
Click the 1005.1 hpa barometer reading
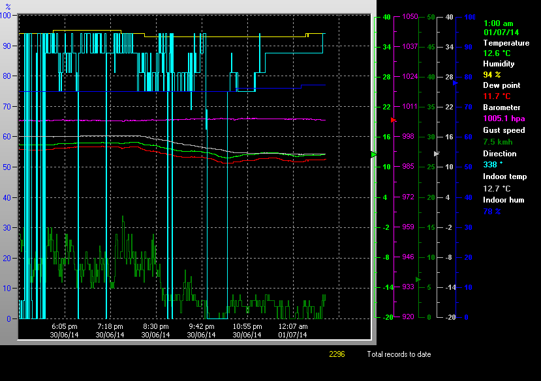[503, 119]
